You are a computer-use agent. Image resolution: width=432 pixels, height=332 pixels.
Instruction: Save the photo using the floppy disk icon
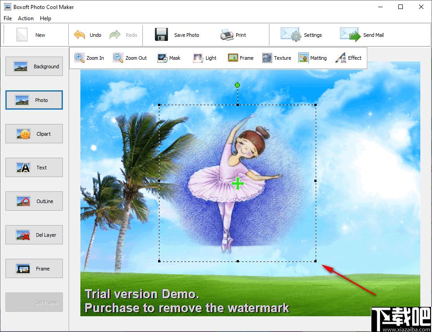[161, 35]
